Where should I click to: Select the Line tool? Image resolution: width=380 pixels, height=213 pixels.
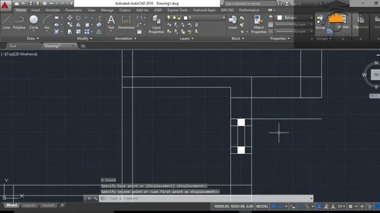pos(7,22)
